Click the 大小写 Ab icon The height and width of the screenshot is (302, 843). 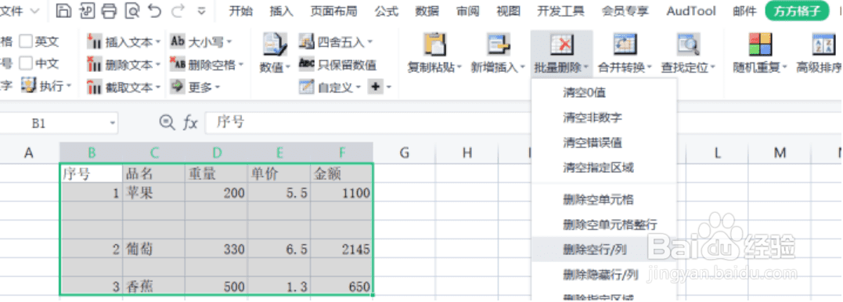point(178,41)
